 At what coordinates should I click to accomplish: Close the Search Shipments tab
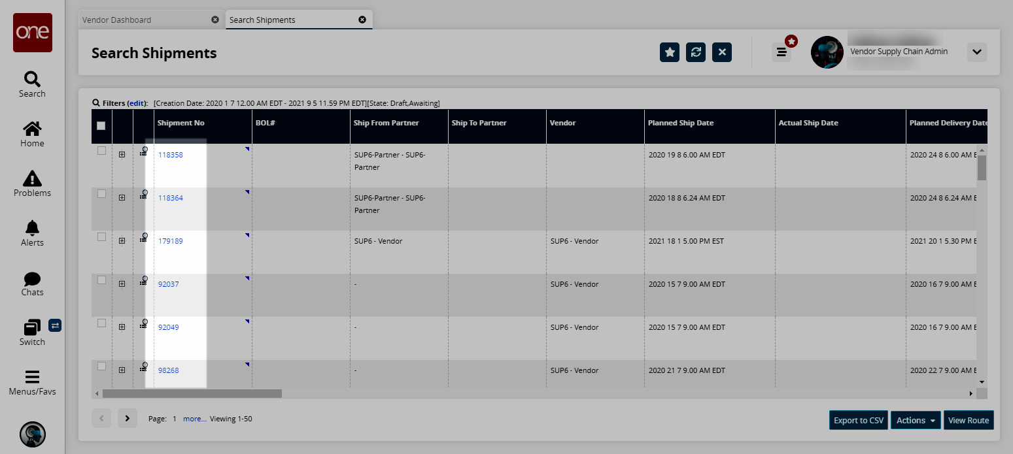pyautogui.click(x=362, y=20)
